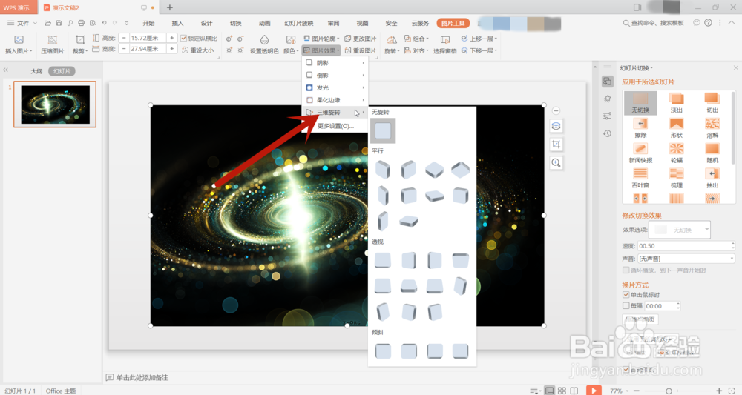Click the open folder icon in quick toolbar
This screenshot has width=742, height=395.
click(47, 23)
